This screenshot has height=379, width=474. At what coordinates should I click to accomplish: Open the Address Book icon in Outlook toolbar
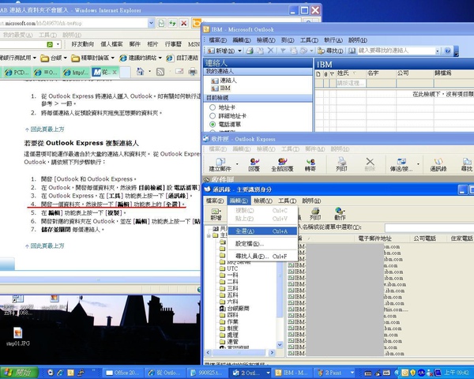pos(352,51)
